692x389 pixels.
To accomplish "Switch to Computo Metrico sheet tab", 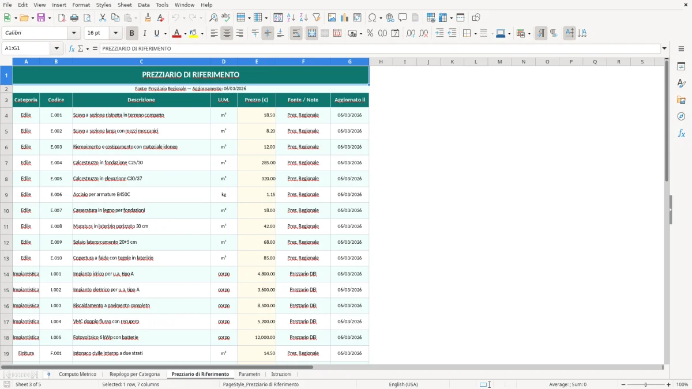I will pyautogui.click(x=77, y=374).
